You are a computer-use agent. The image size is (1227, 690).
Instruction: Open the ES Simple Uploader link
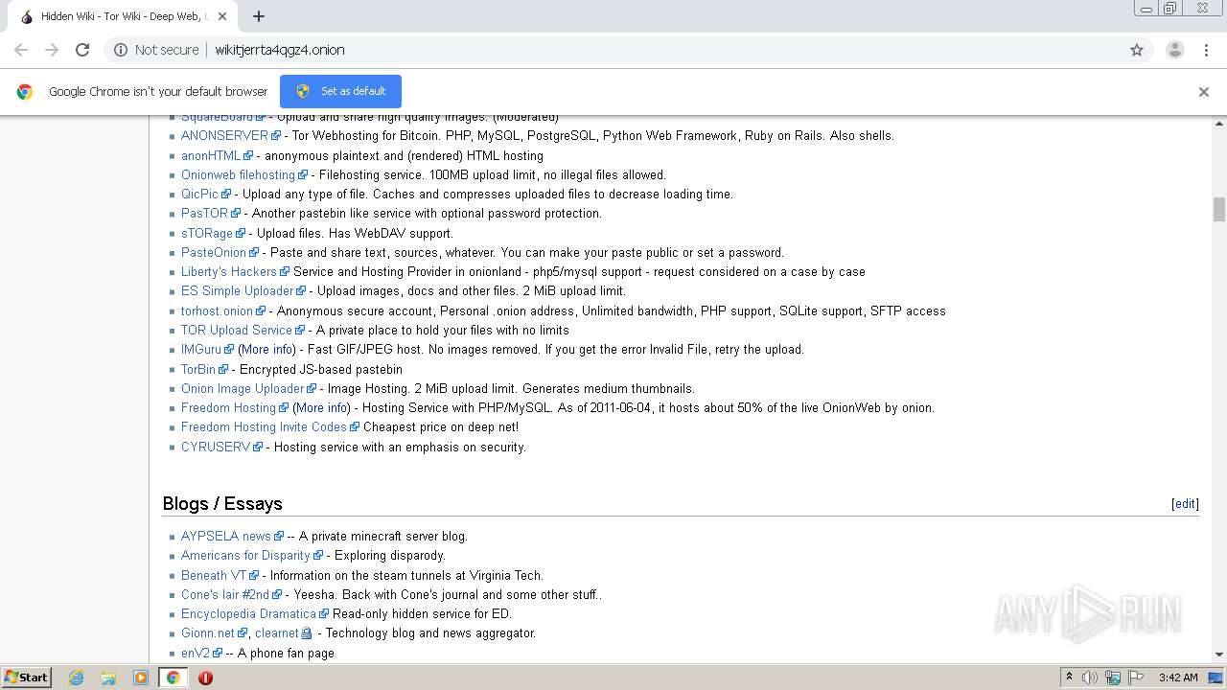(237, 290)
